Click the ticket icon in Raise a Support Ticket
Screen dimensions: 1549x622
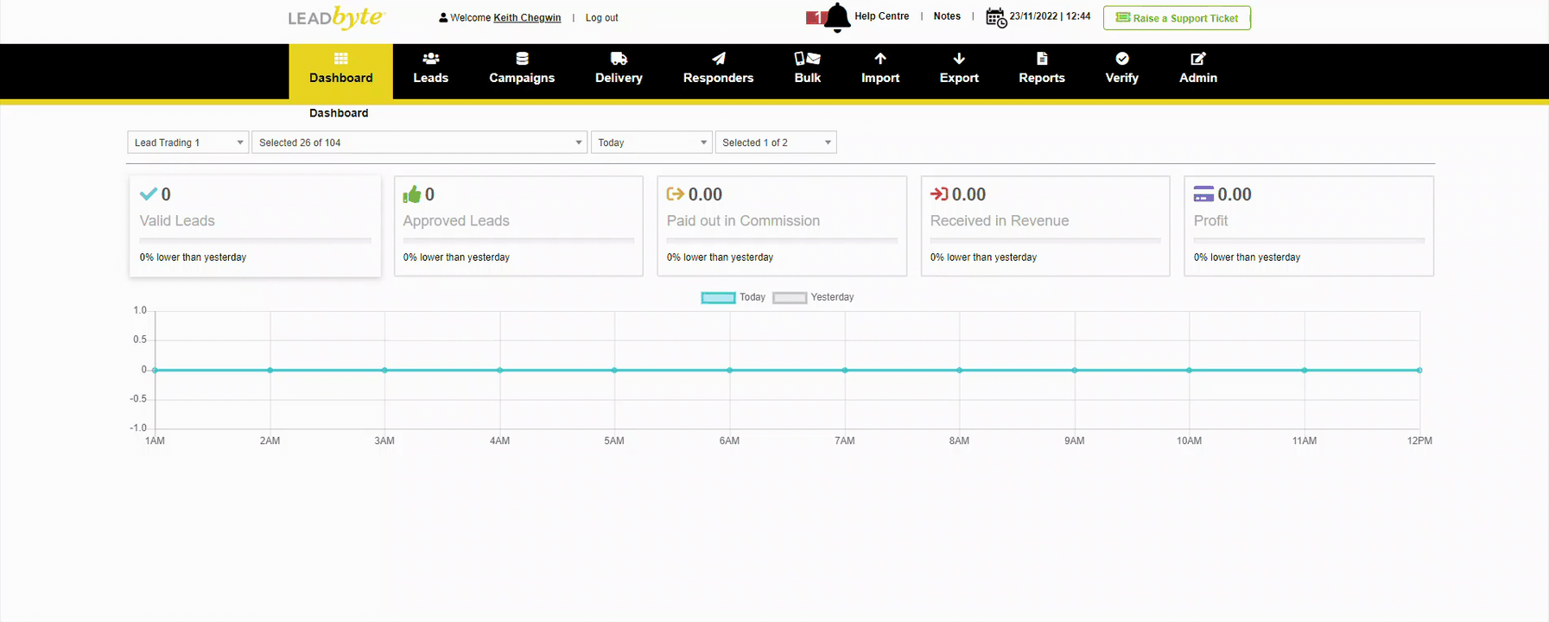tap(1123, 17)
